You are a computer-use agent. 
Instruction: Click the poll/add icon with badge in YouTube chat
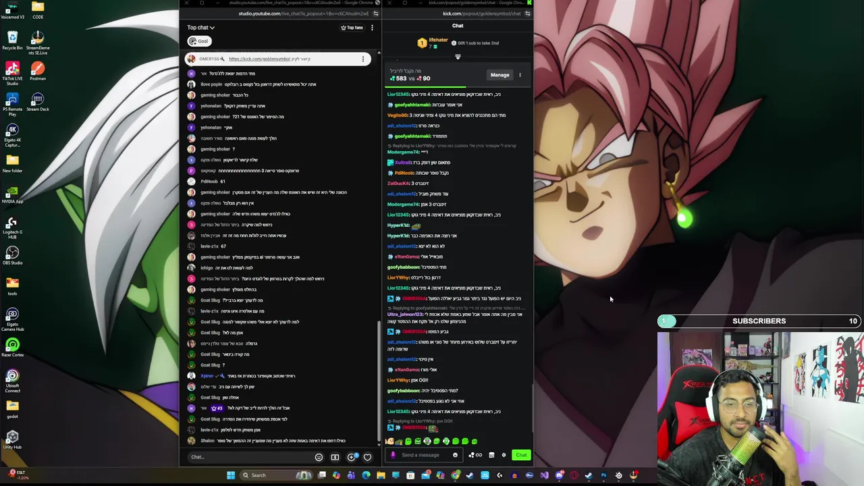[351, 457]
